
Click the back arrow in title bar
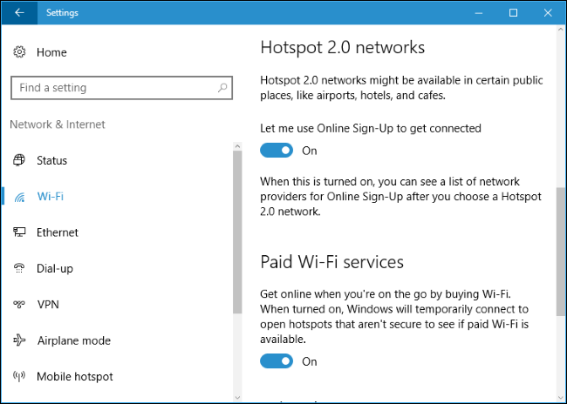click(x=19, y=13)
